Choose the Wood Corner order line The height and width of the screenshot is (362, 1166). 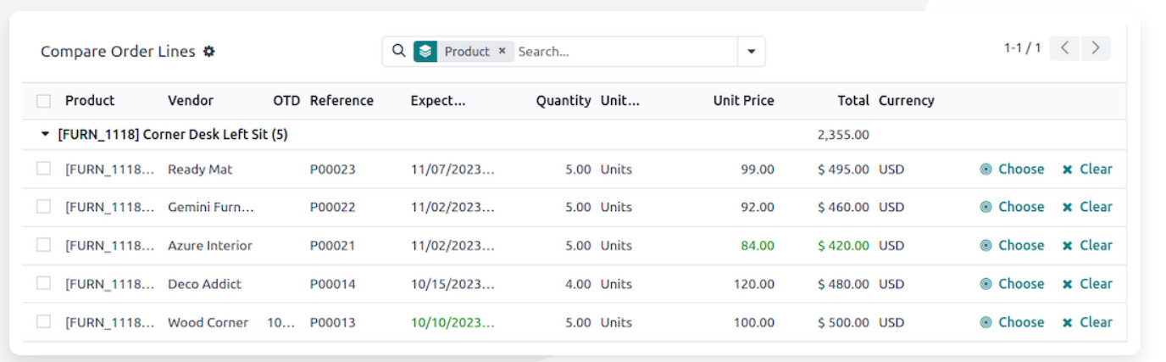[x=1012, y=322]
